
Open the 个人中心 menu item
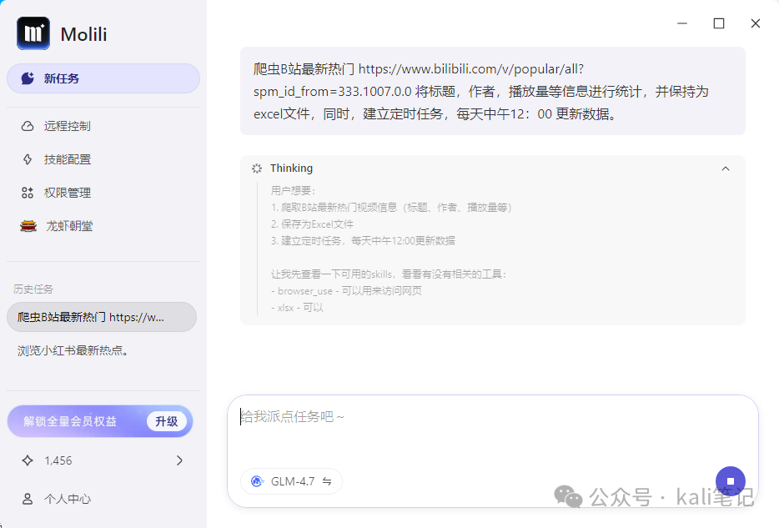pyautogui.click(x=103, y=499)
